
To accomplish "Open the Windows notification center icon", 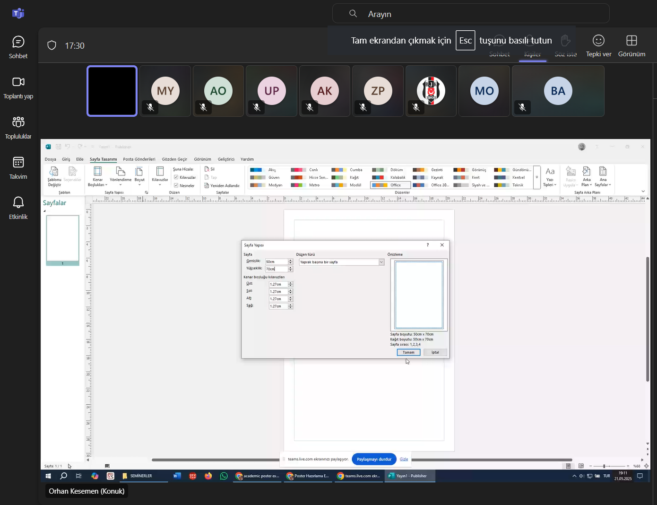I will click(x=640, y=476).
